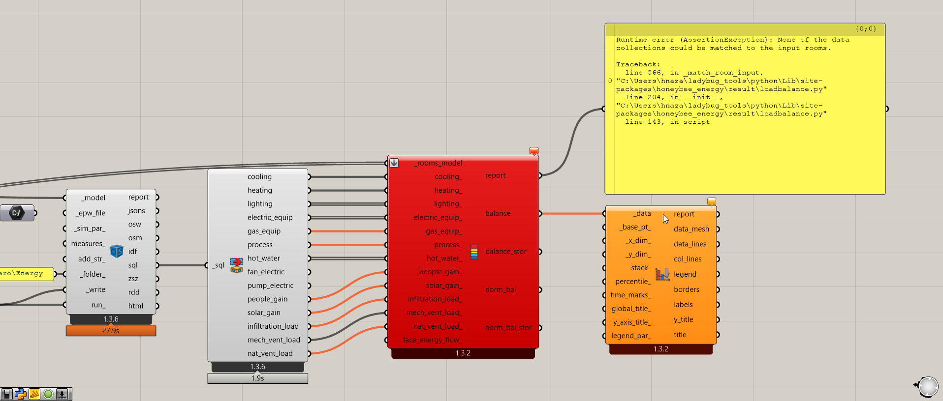
Task: Click the _sim_par_ input label
Action: pyautogui.click(x=90, y=229)
